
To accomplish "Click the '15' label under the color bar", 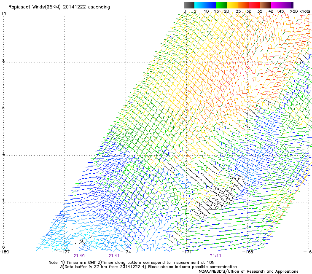I will point(216,11).
